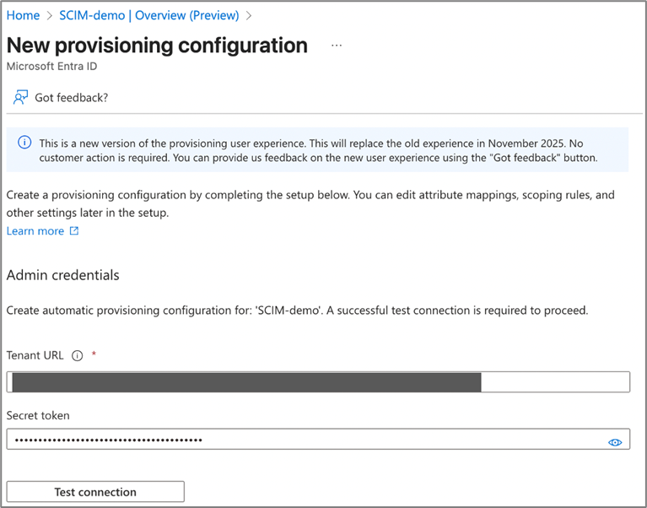This screenshot has width=647, height=508.
Task: Click the Home breadcrumb link
Action: (x=23, y=15)
